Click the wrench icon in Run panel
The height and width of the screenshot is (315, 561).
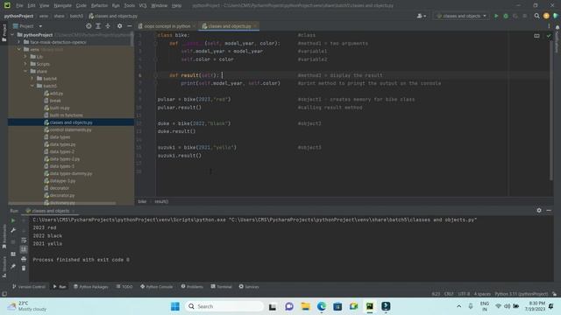(x=13, y=230)
